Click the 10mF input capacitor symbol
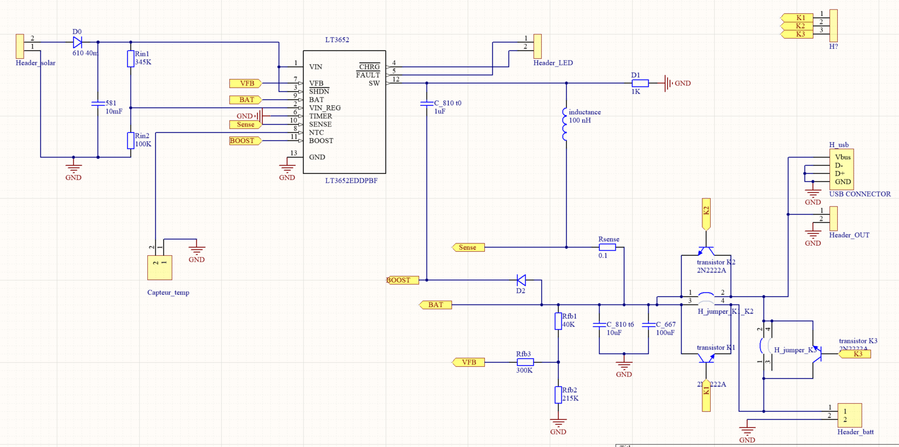The height and width of the screenshot is (447, 899). click(98, 103)
